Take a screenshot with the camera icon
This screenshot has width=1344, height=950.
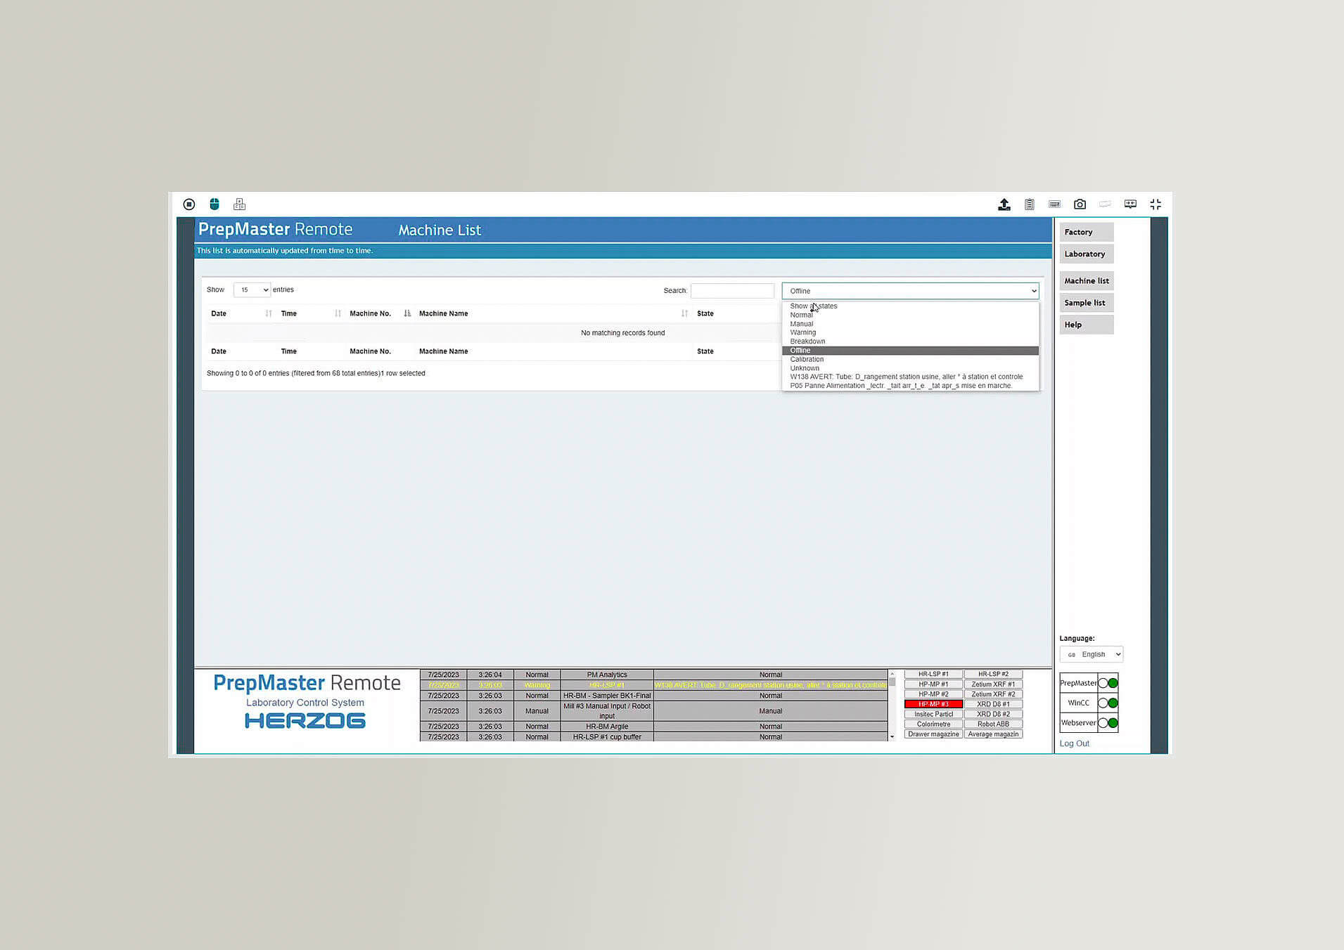tap(1080, 204)
